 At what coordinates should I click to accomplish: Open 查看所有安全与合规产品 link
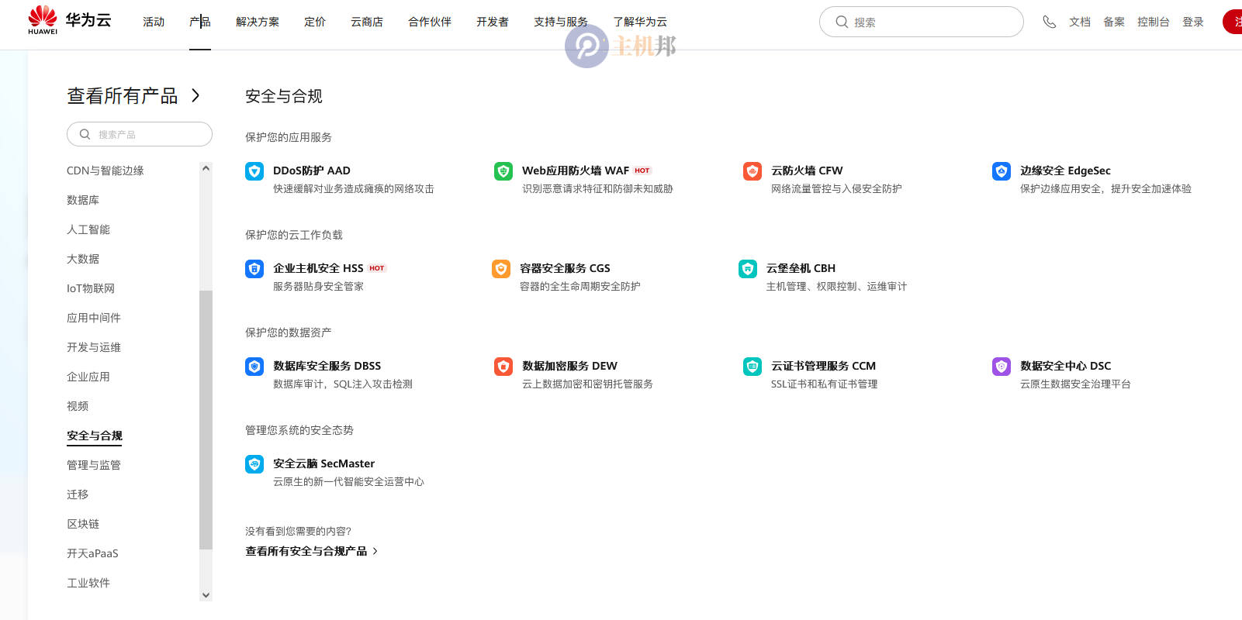pyautogui.click(x=306, y=551)
